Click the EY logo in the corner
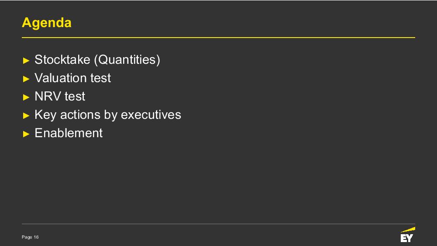The image size is (437, 246). (x=408, y=235)
